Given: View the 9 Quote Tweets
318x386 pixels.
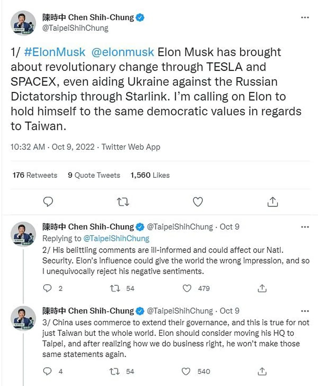Looking at the screenshot, I should [94, 175].
